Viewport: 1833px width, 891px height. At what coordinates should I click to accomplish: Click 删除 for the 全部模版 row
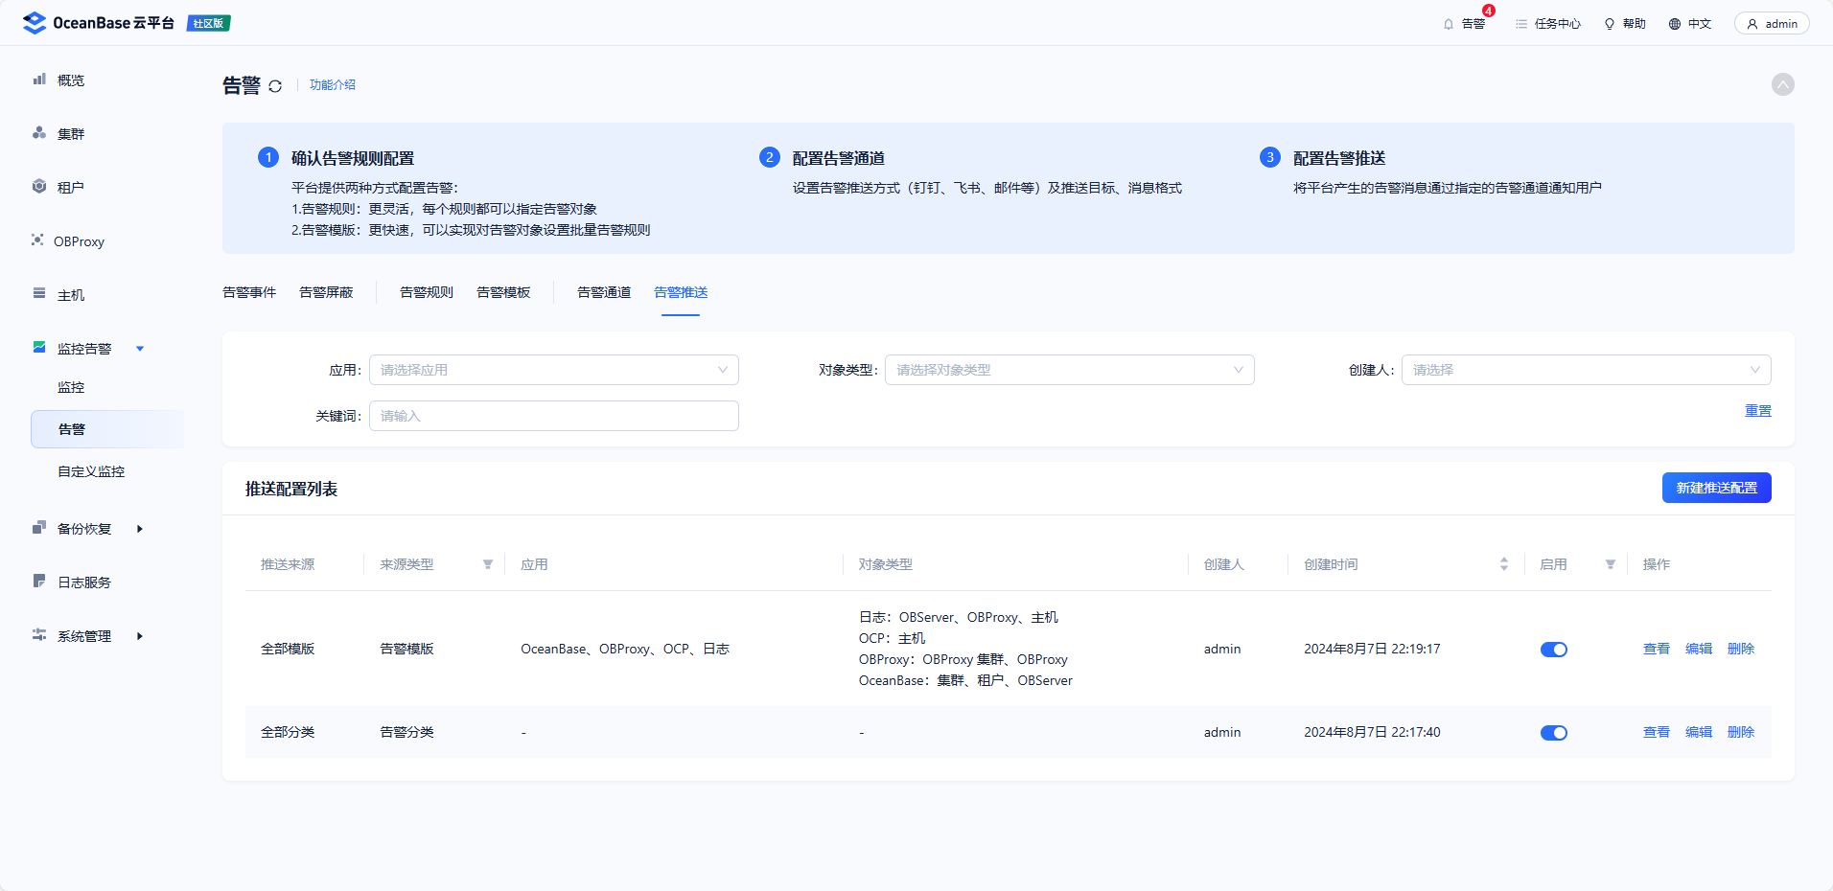click(1741, 649)
